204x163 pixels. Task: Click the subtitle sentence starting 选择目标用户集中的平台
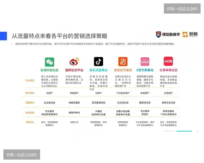point(95,44)
